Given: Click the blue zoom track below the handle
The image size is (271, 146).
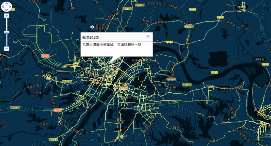Looking at the screenshot, I should coord(7,40).
